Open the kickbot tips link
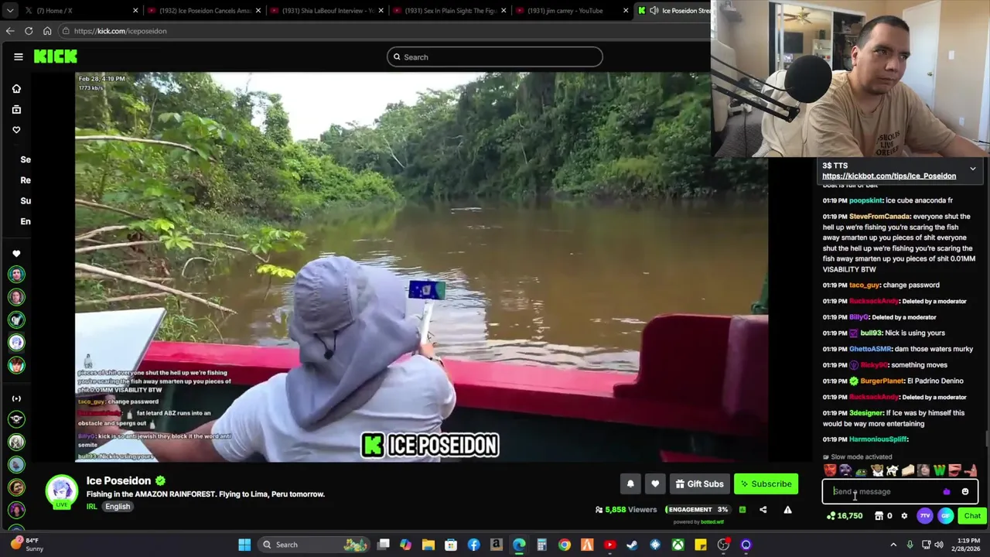The image size is (990, 557). (x=889, y=176)
